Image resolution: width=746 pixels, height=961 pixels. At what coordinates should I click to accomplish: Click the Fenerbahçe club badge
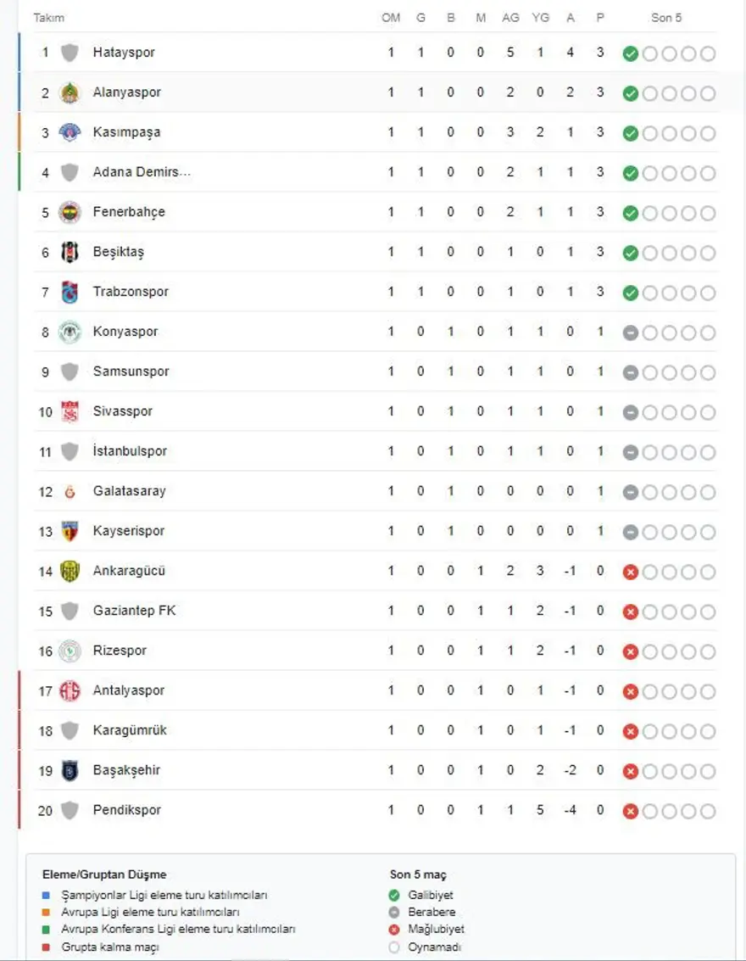tap(70, 212)
